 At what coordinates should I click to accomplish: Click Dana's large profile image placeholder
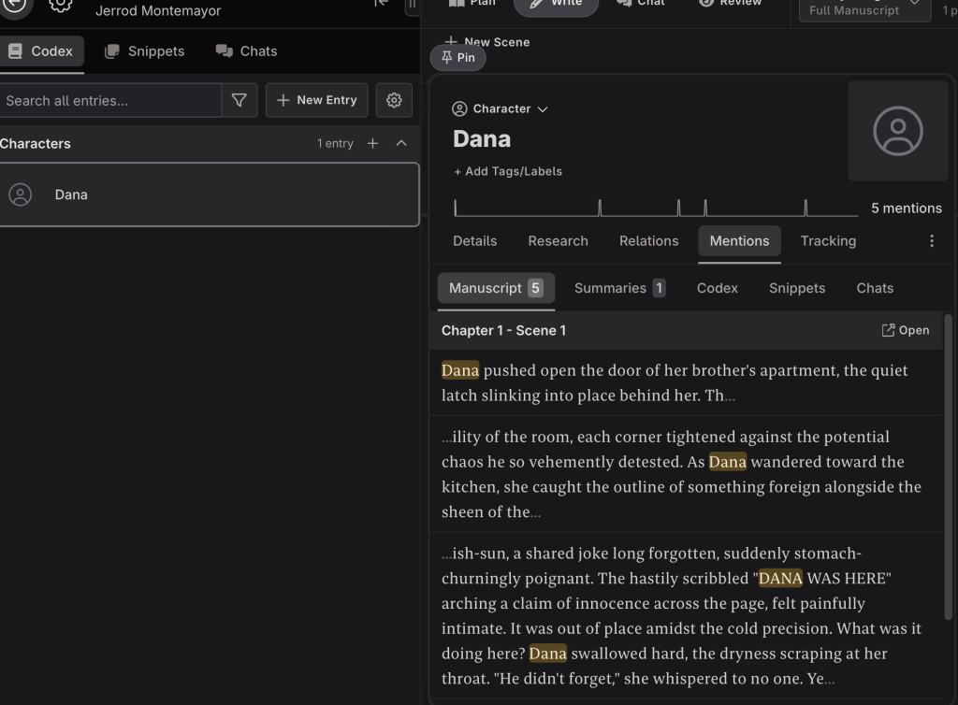click(x=897, y=131)
